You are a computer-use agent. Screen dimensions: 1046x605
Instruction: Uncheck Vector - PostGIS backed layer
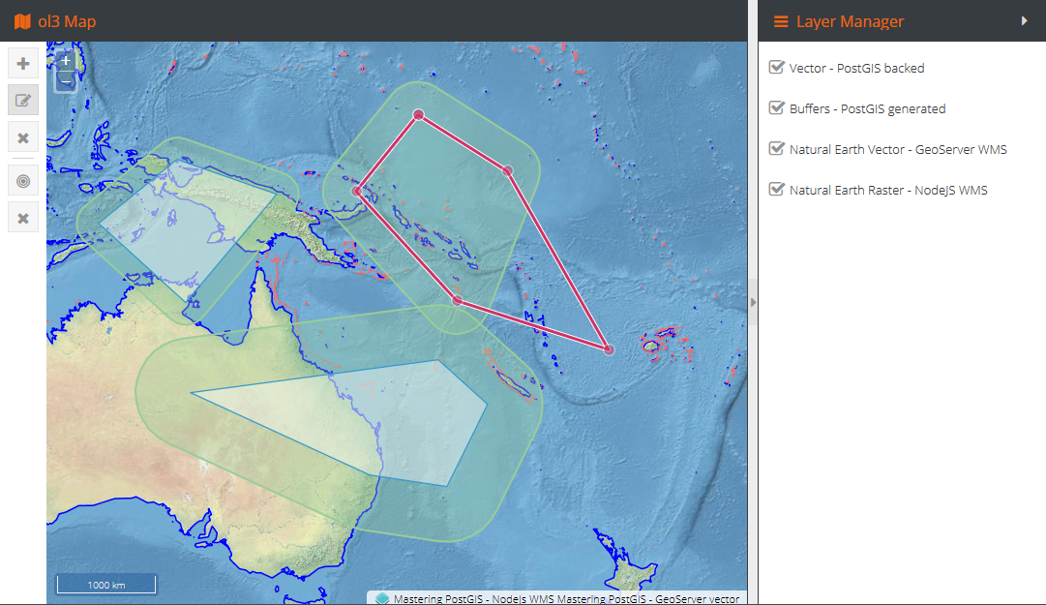coord(775,68)
